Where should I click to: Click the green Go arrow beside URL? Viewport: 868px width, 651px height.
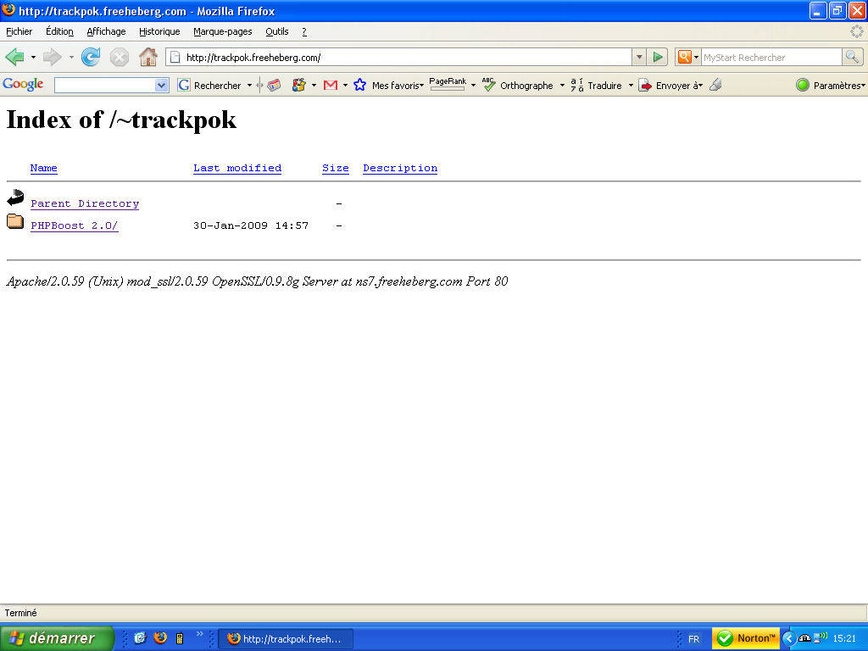[x=658, y=58]
